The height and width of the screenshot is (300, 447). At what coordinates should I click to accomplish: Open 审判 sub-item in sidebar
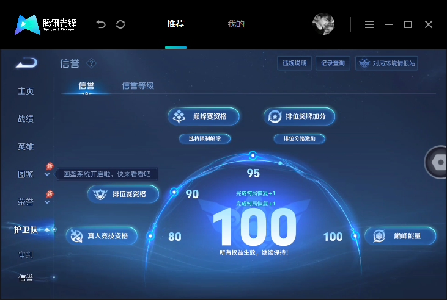[x=26, y=255]
